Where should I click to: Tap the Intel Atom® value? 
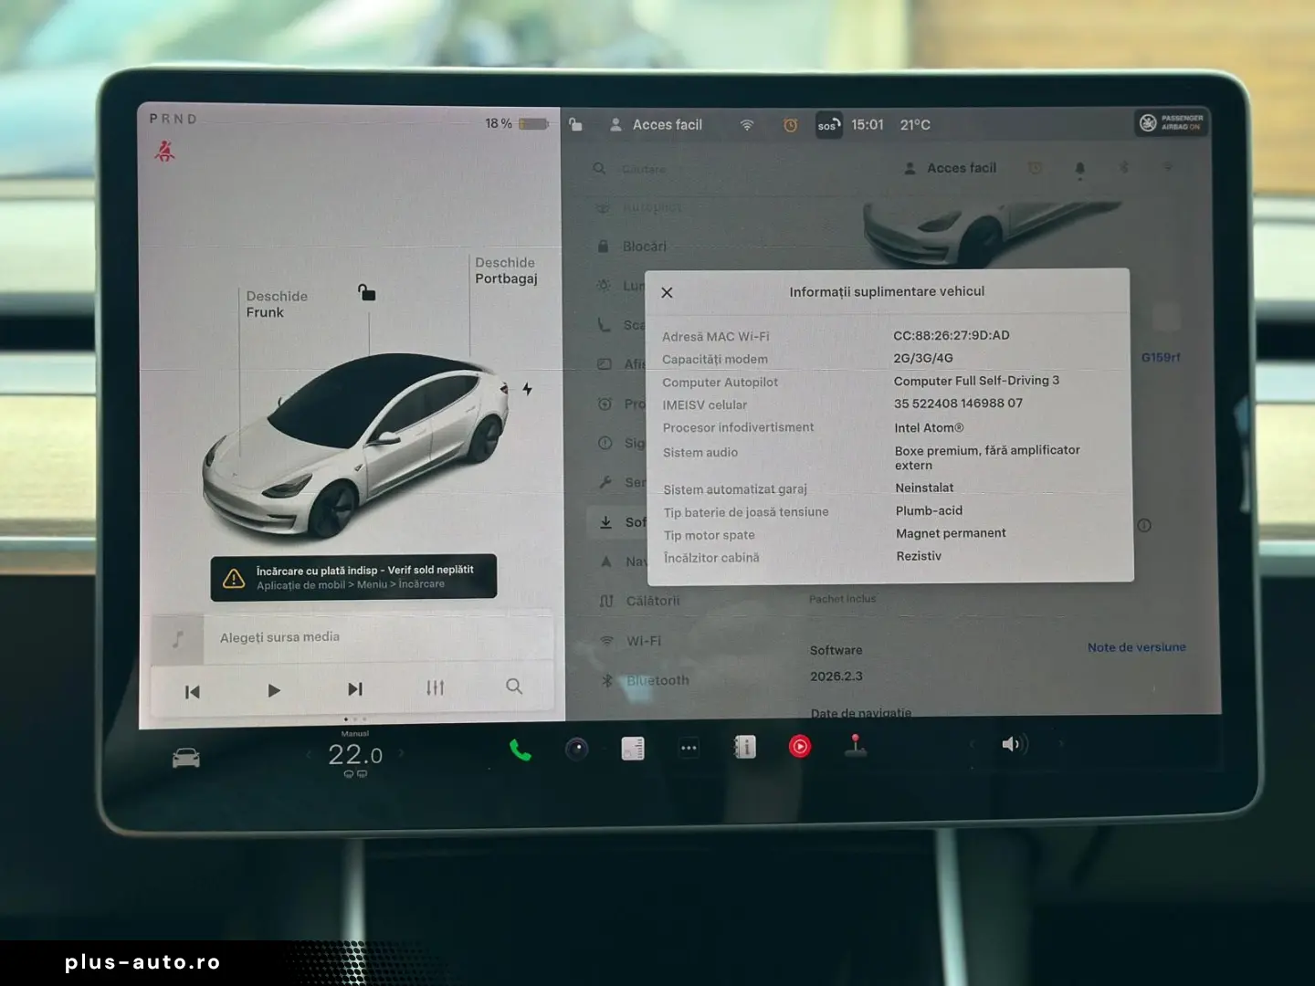point(929,427)
